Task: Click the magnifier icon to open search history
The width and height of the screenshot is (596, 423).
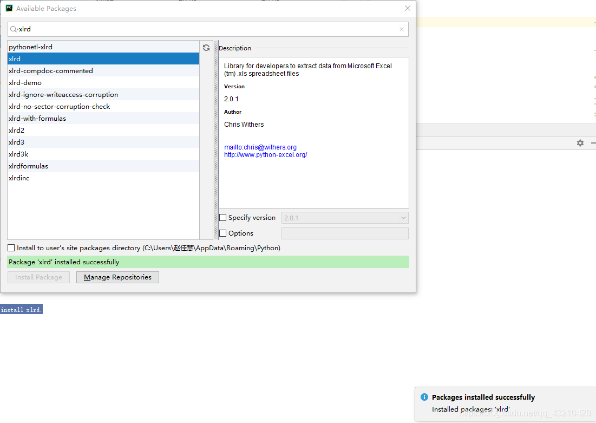Action: click(14, 29)
